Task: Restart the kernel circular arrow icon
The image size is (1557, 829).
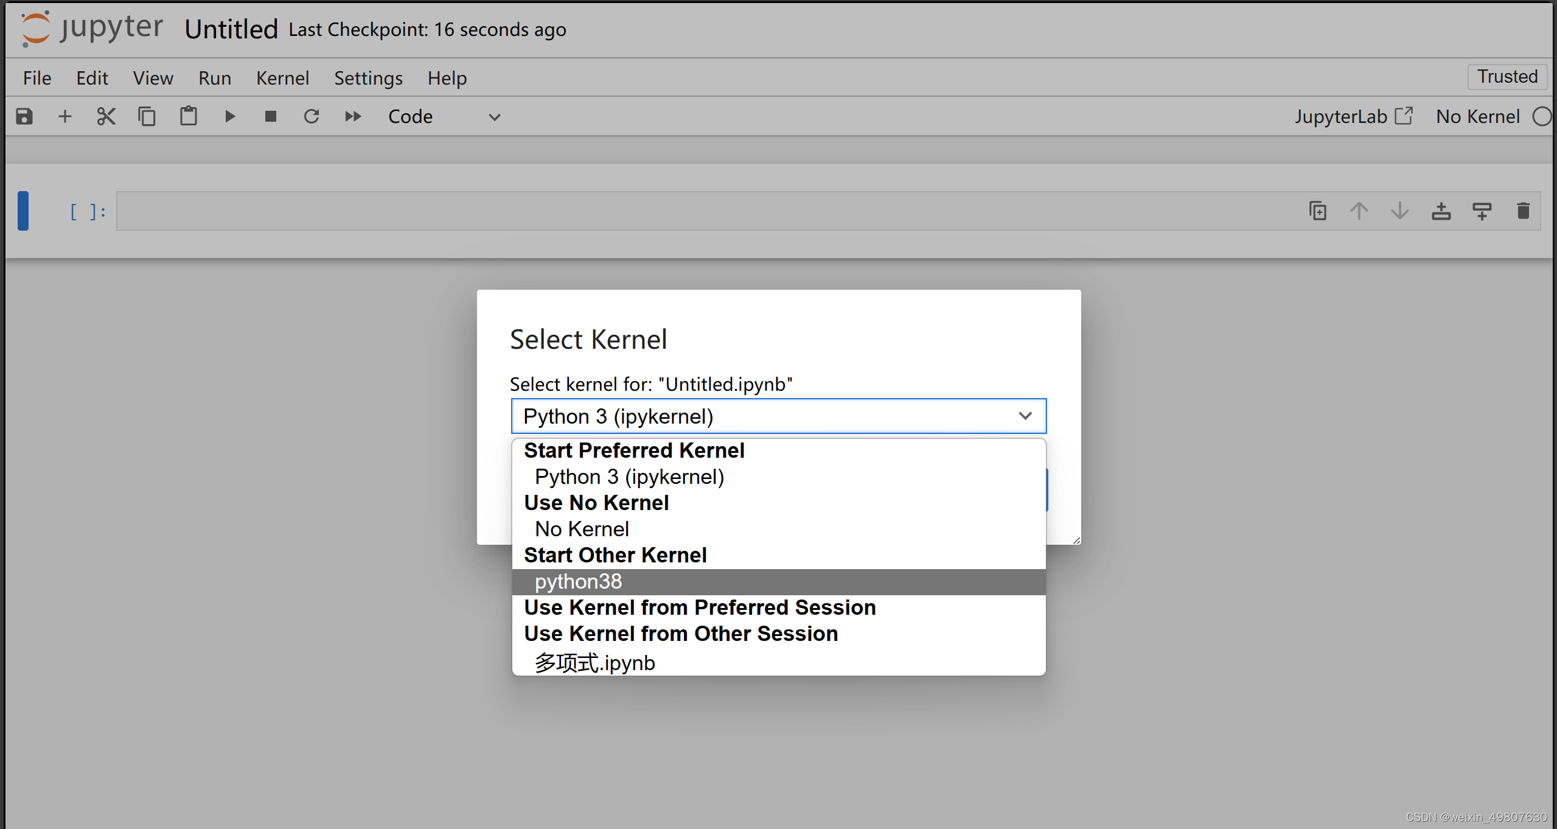Action: click(x=312, y=116)
